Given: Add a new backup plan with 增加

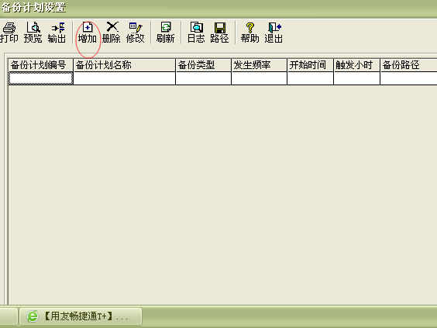Looking at the screenshot, I should pos(88,33).
